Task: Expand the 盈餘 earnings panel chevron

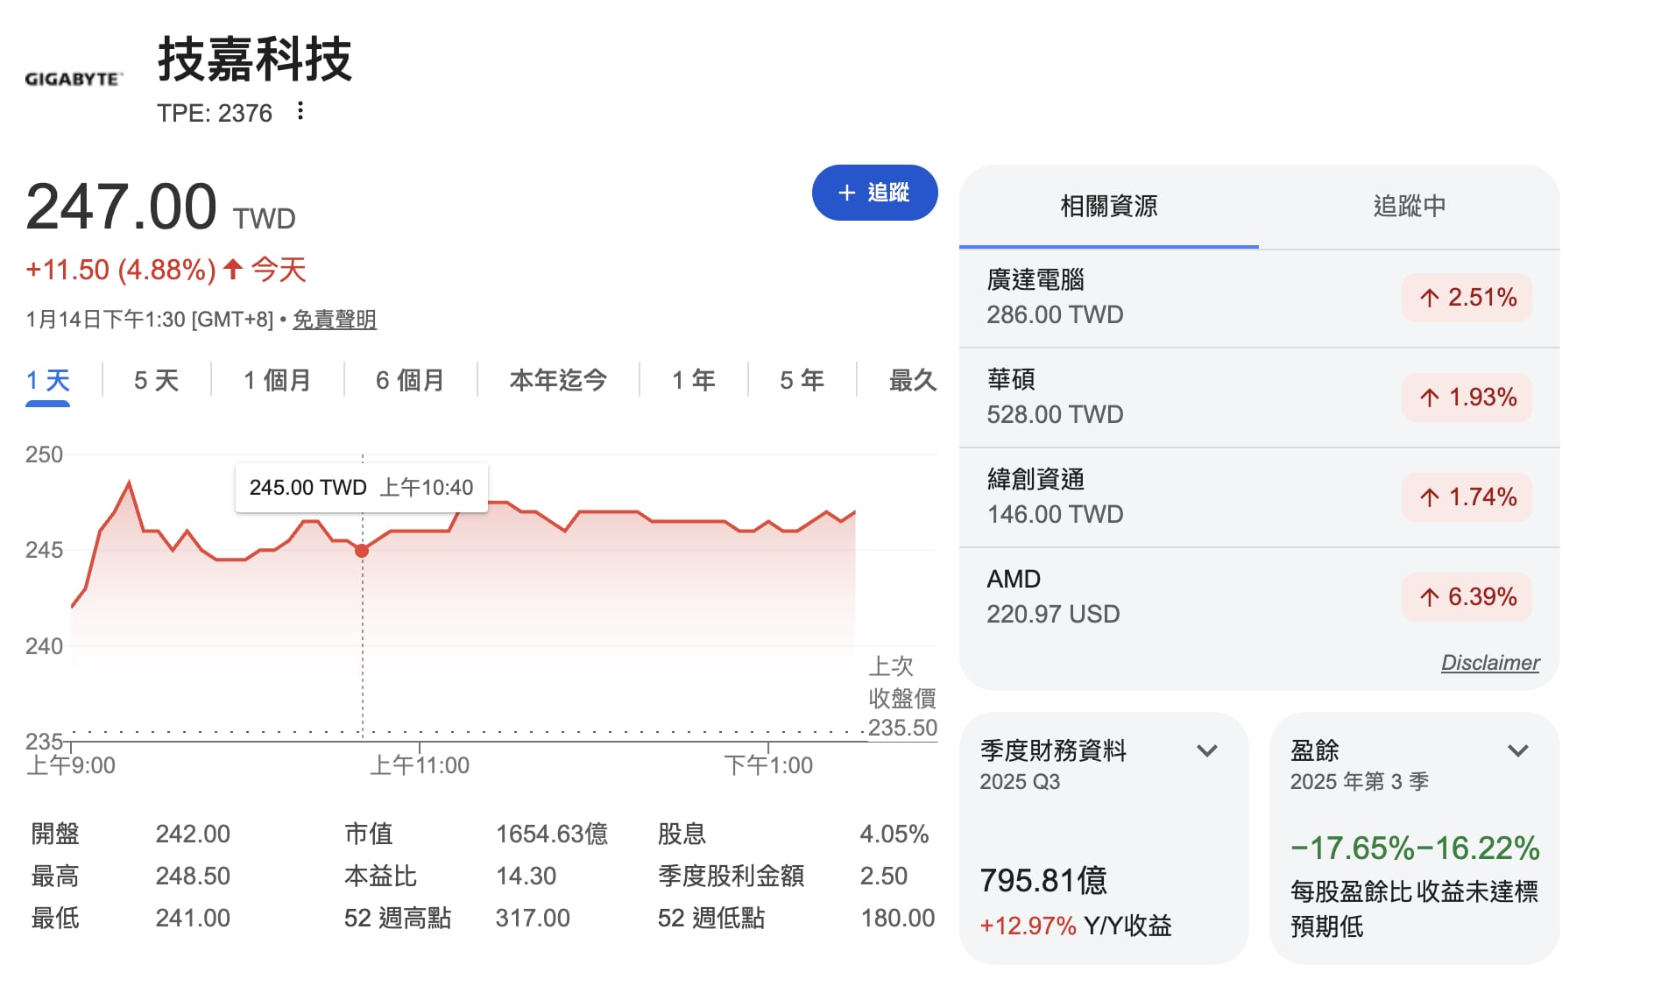Action: (1520, 750)
